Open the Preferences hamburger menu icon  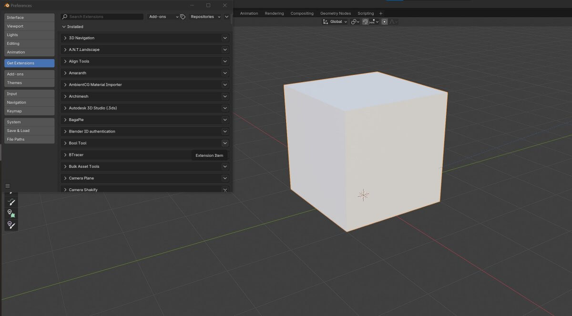[x=8, y=186]
